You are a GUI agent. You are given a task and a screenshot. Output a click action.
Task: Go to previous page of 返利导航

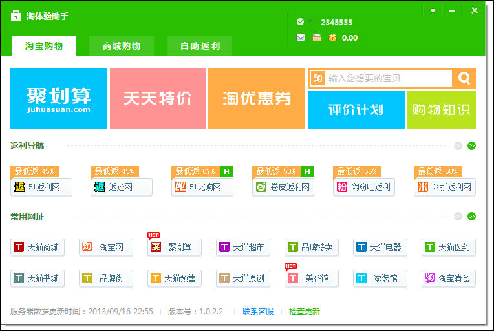pos(458,146)
